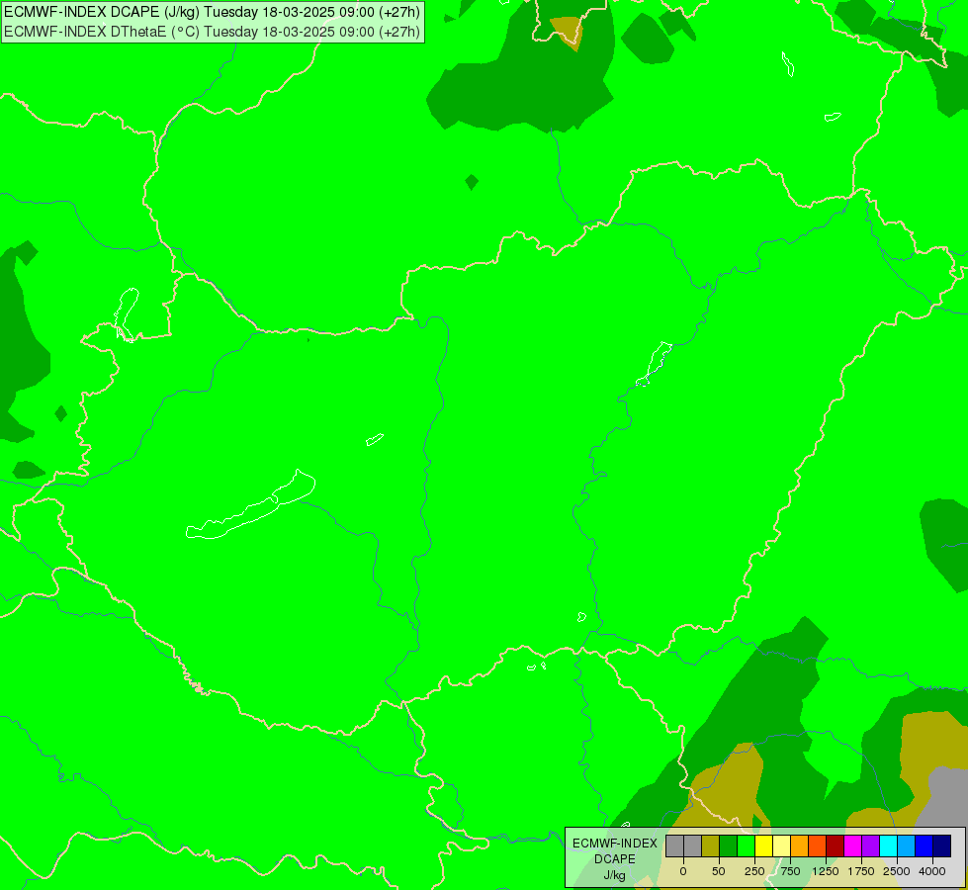The image size is (968, 890).
Task: Click the legend value 4000
Action: click(x=932, y=871)
